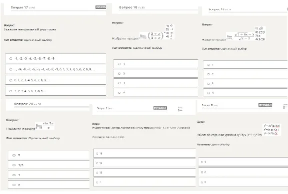This screenshot has width=288, height=194.
Task: Click the progress bar under Вопрос 18 title
Action: 158,10
